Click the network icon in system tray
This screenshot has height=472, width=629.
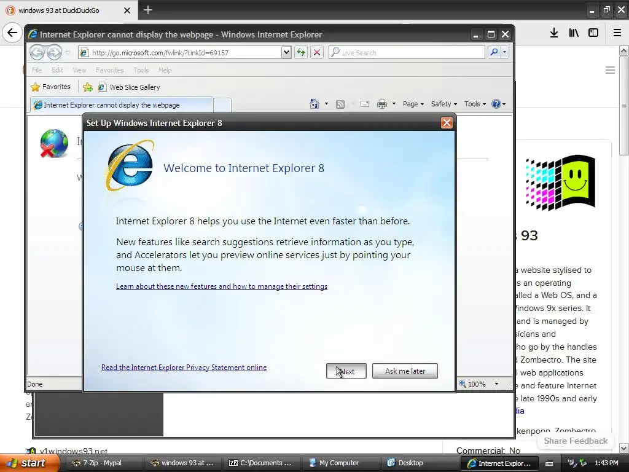click(582, 463)
